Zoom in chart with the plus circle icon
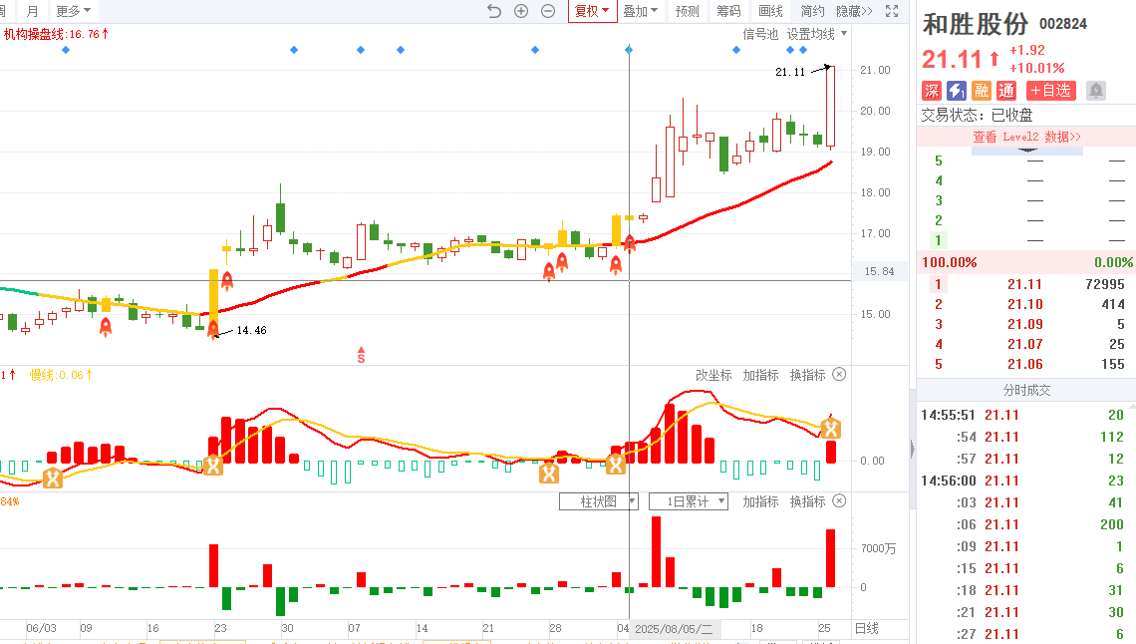This screenshot has width=1136, height=644. coord(521,11)
